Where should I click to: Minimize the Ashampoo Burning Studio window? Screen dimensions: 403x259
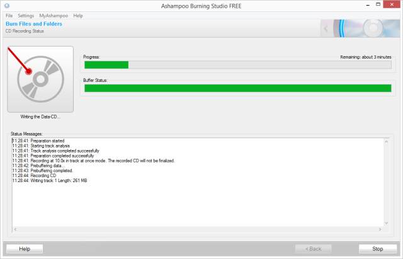point(368,5)
